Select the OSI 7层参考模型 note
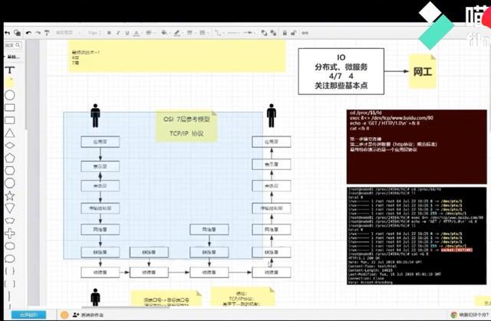This screenshot has width=491, height=321. pos(186,126)
